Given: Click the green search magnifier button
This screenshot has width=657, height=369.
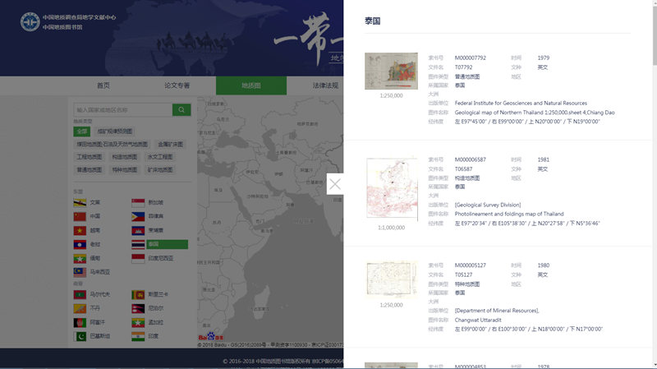Looking at the screenshot, I should coord(181,109).
